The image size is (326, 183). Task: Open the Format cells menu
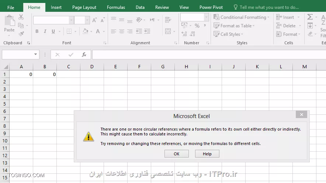288,34
